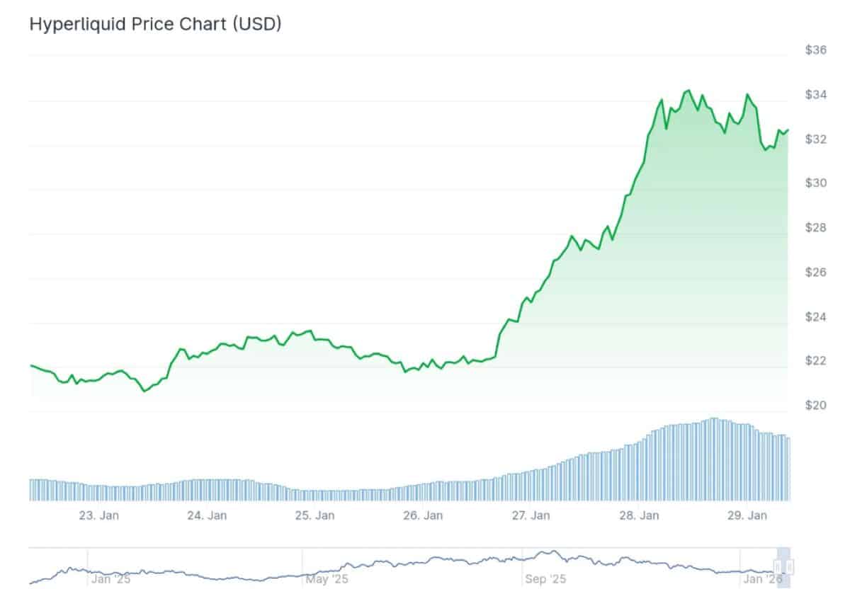Click the left navigator range handle

click(778, 567)
